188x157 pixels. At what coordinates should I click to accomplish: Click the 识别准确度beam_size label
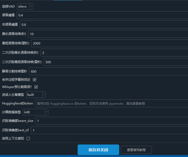tap(18, 121)
